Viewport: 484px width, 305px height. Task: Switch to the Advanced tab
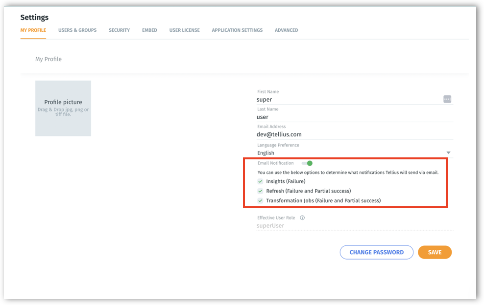pos(287,30)
